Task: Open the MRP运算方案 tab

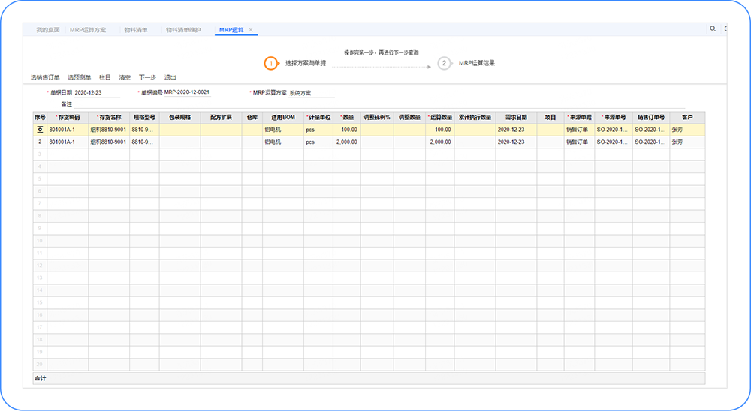Action: pos(88,30)
